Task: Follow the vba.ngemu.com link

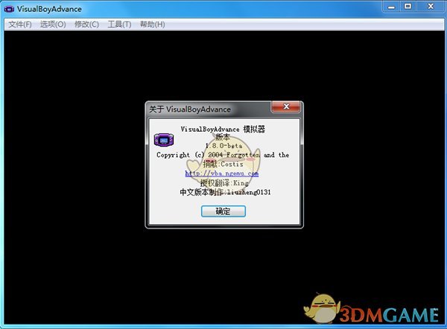Action: (x=222, y=173)
